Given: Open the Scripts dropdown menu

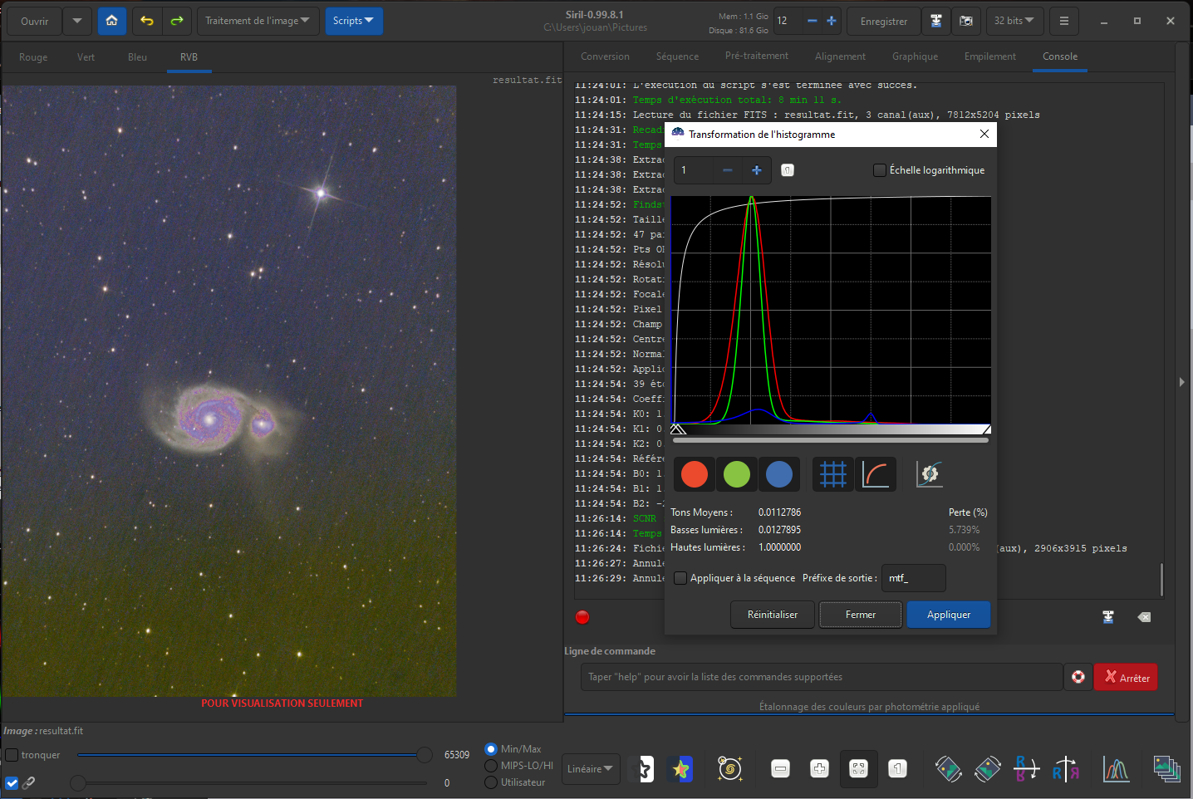Looking at the screenshot, I should coord(353,21).
